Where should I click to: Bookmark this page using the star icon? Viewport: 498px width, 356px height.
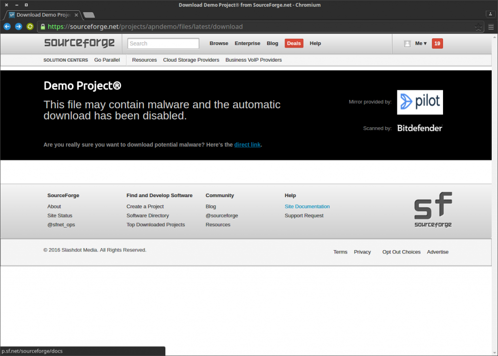479,27
